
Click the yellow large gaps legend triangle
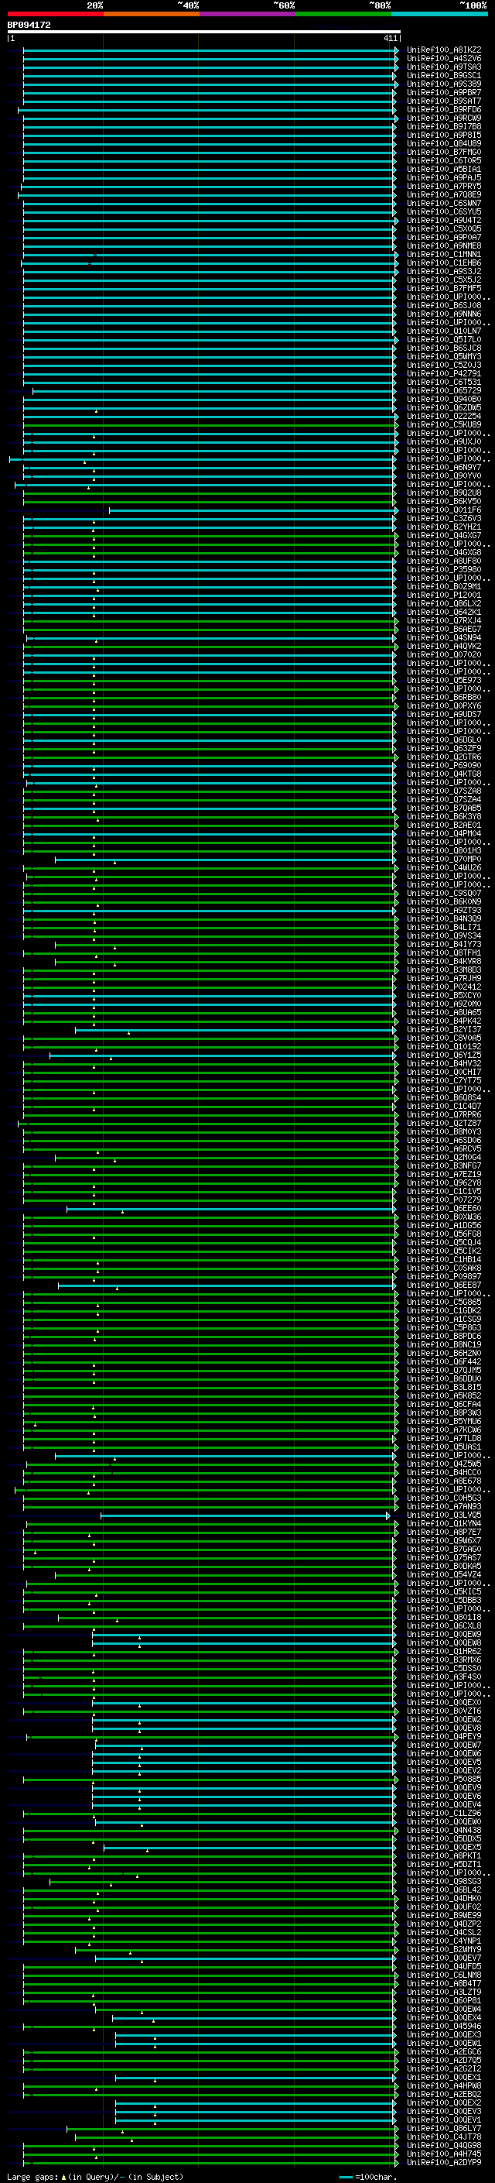coord(63,2176)
